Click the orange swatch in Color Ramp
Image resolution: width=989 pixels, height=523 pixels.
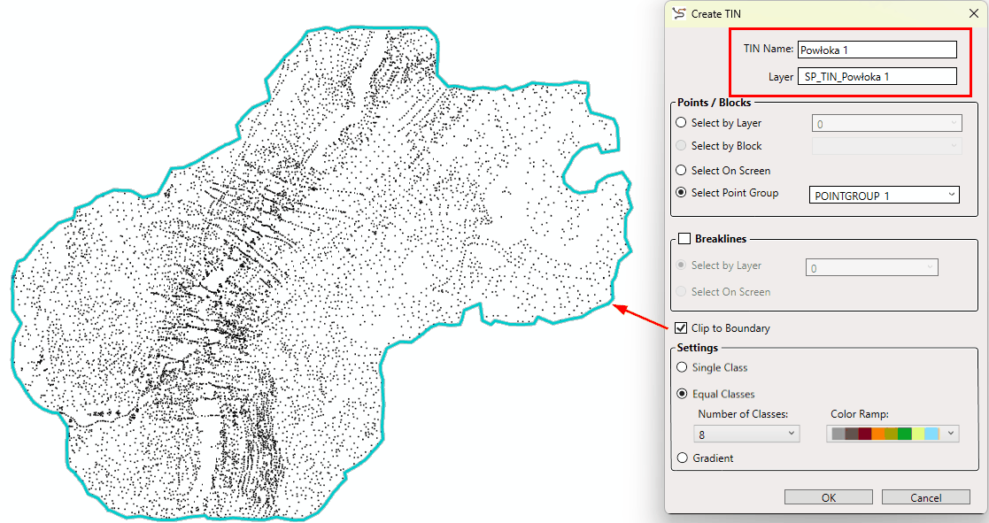click(x=877, y=434)
